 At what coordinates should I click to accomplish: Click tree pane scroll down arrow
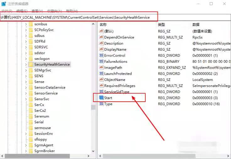(93, 151)
